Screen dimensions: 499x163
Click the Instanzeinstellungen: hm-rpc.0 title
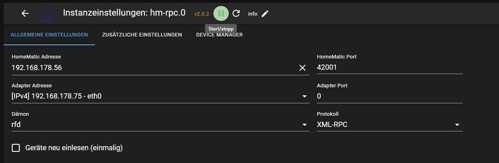[124, 12]
